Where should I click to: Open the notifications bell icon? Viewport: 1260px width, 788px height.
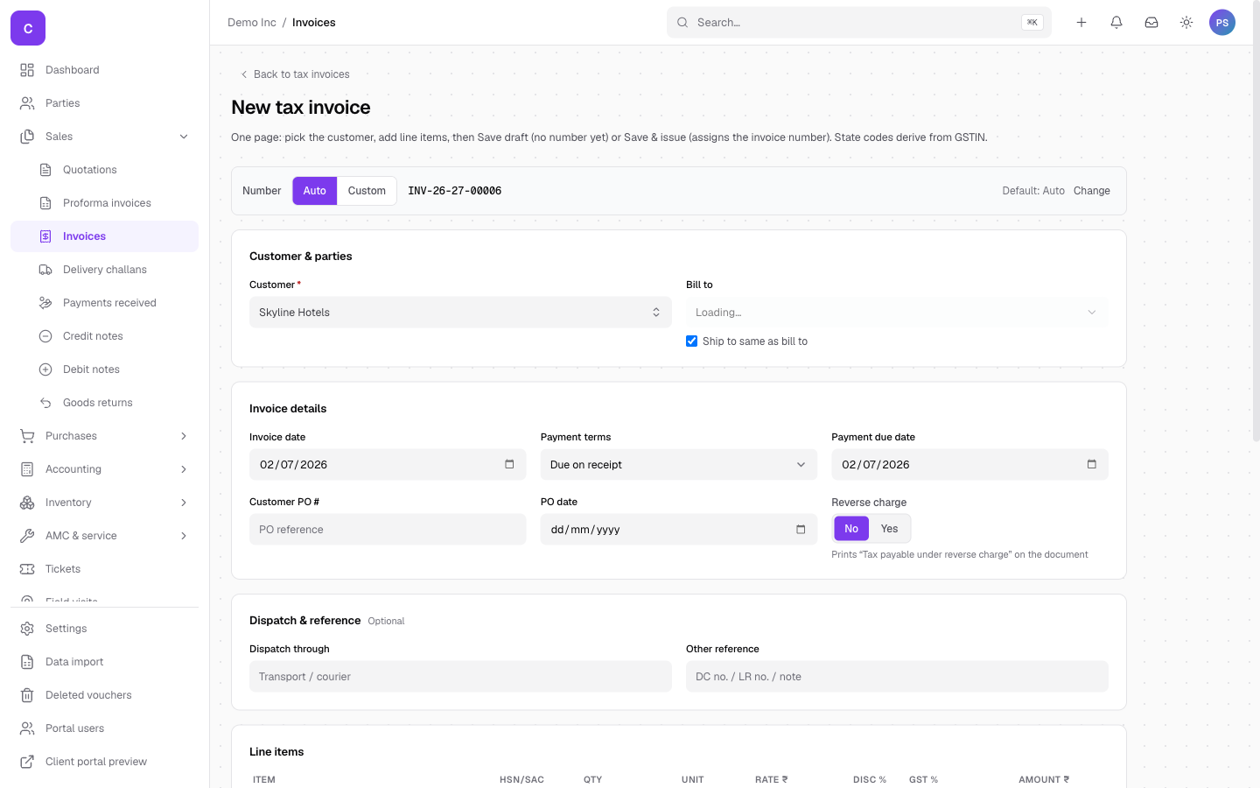[1116, 23]
